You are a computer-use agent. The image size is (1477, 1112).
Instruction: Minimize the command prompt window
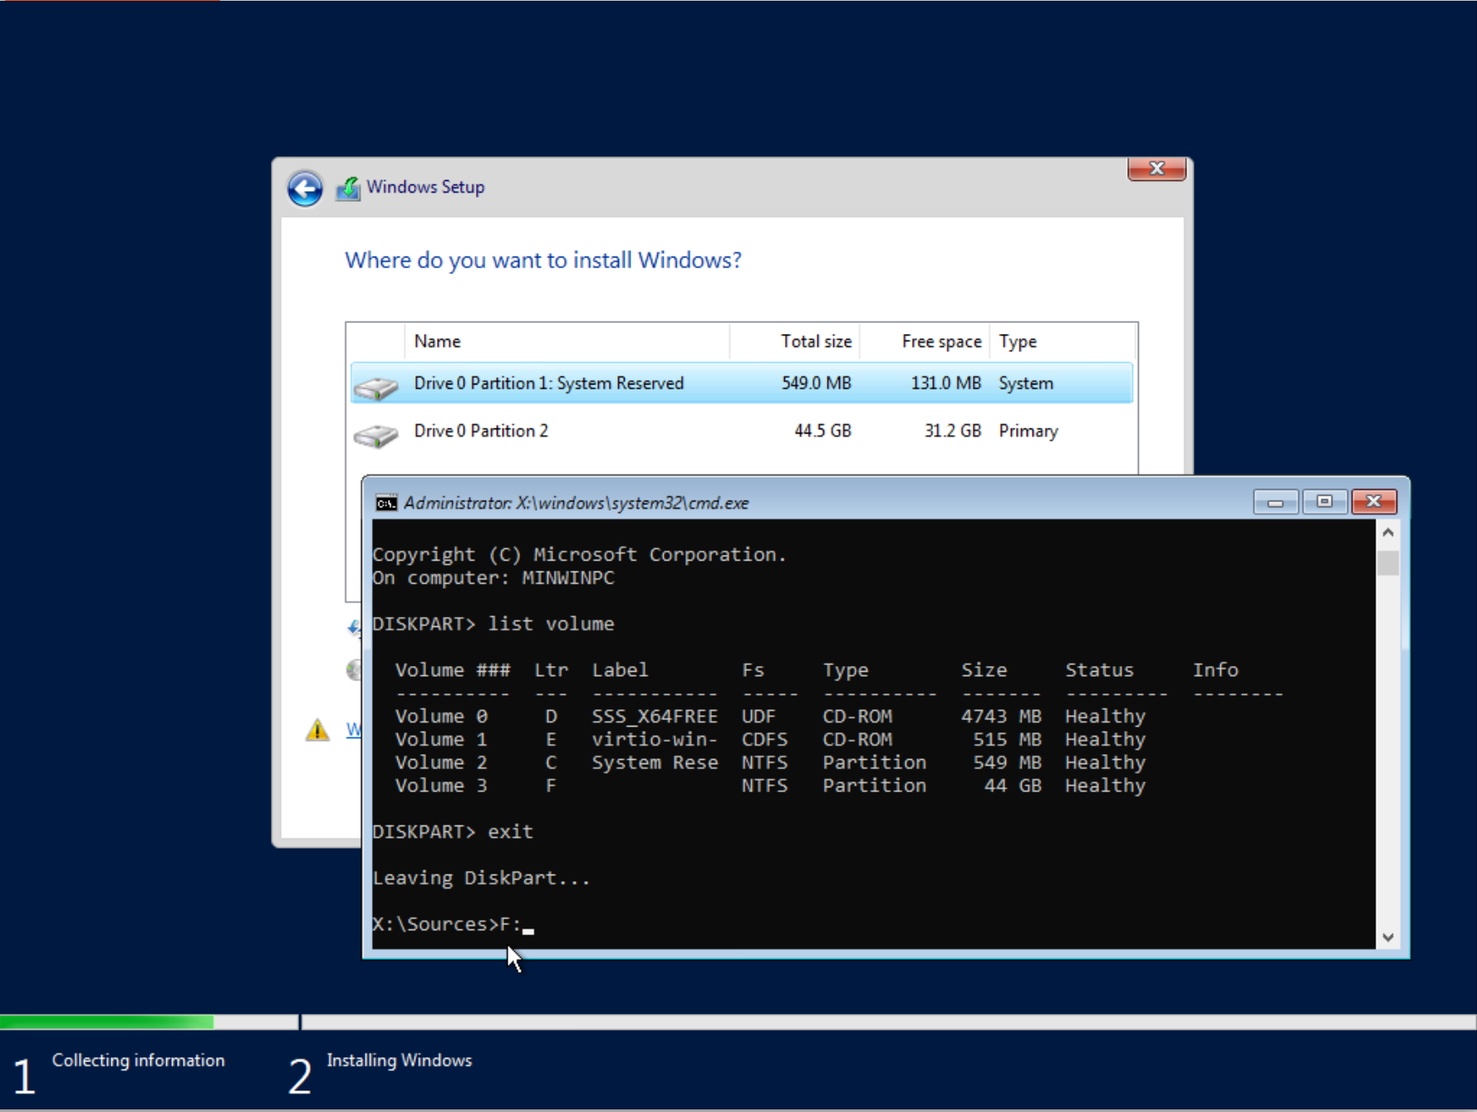(1275, 502)
